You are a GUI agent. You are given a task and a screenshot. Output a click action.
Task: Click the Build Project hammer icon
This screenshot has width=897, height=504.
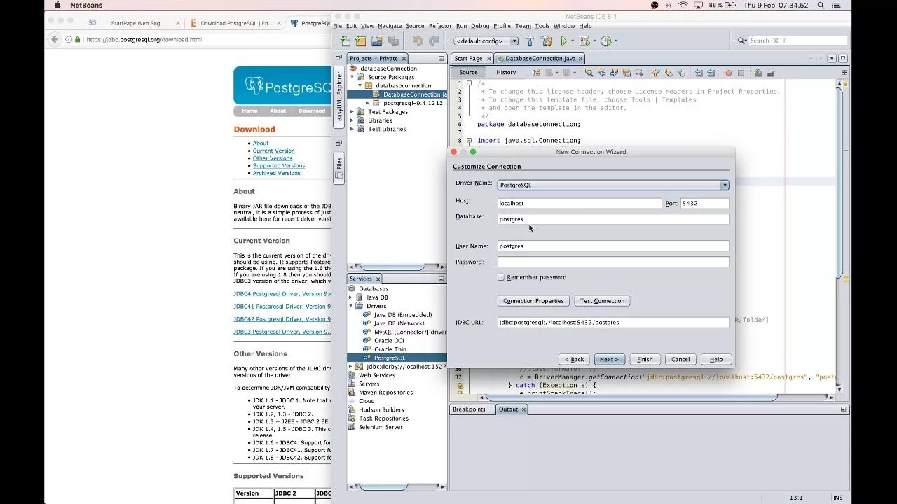click(529, 41)
